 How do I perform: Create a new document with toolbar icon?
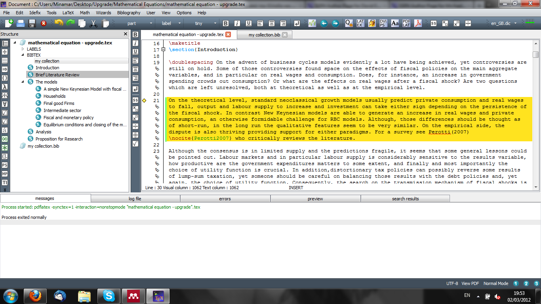[x=8, y=23]
